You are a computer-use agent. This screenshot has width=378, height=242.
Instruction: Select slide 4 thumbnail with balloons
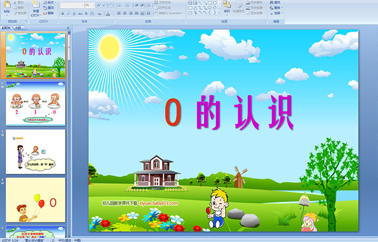point(36,200)
